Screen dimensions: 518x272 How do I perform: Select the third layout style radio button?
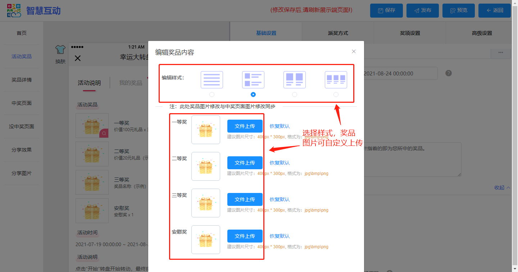[295, 94]
